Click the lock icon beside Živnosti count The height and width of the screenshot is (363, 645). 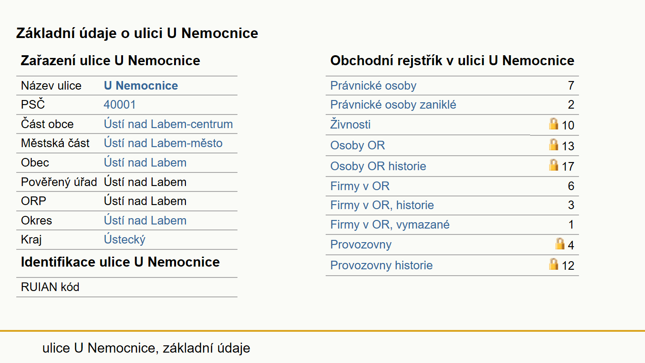553,124
